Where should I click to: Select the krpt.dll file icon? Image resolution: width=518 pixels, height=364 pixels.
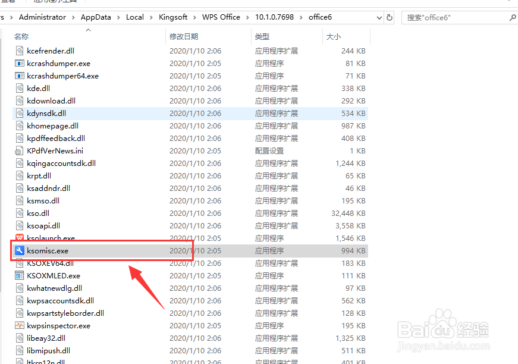point(20,175)
